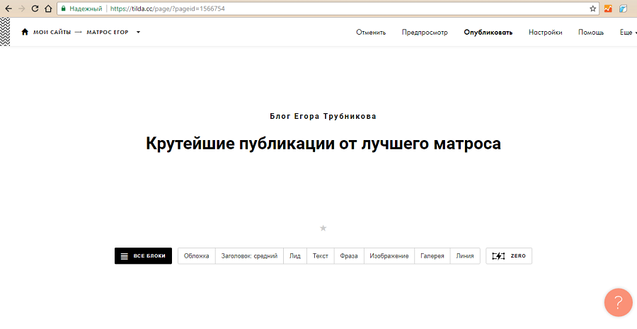The height and width of the screenshot is (329, 637).
Task: Click Отменить in top menu
Action: pos(371,33)
